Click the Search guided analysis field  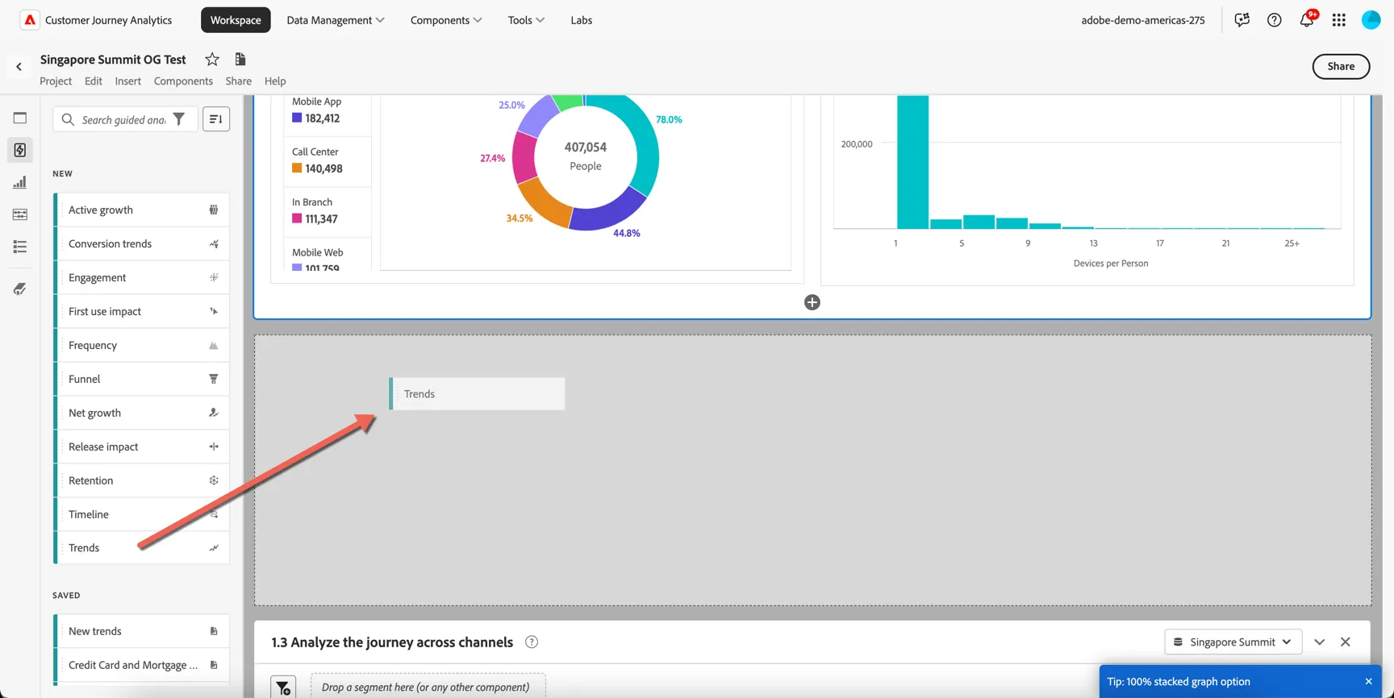pos(123,120)
